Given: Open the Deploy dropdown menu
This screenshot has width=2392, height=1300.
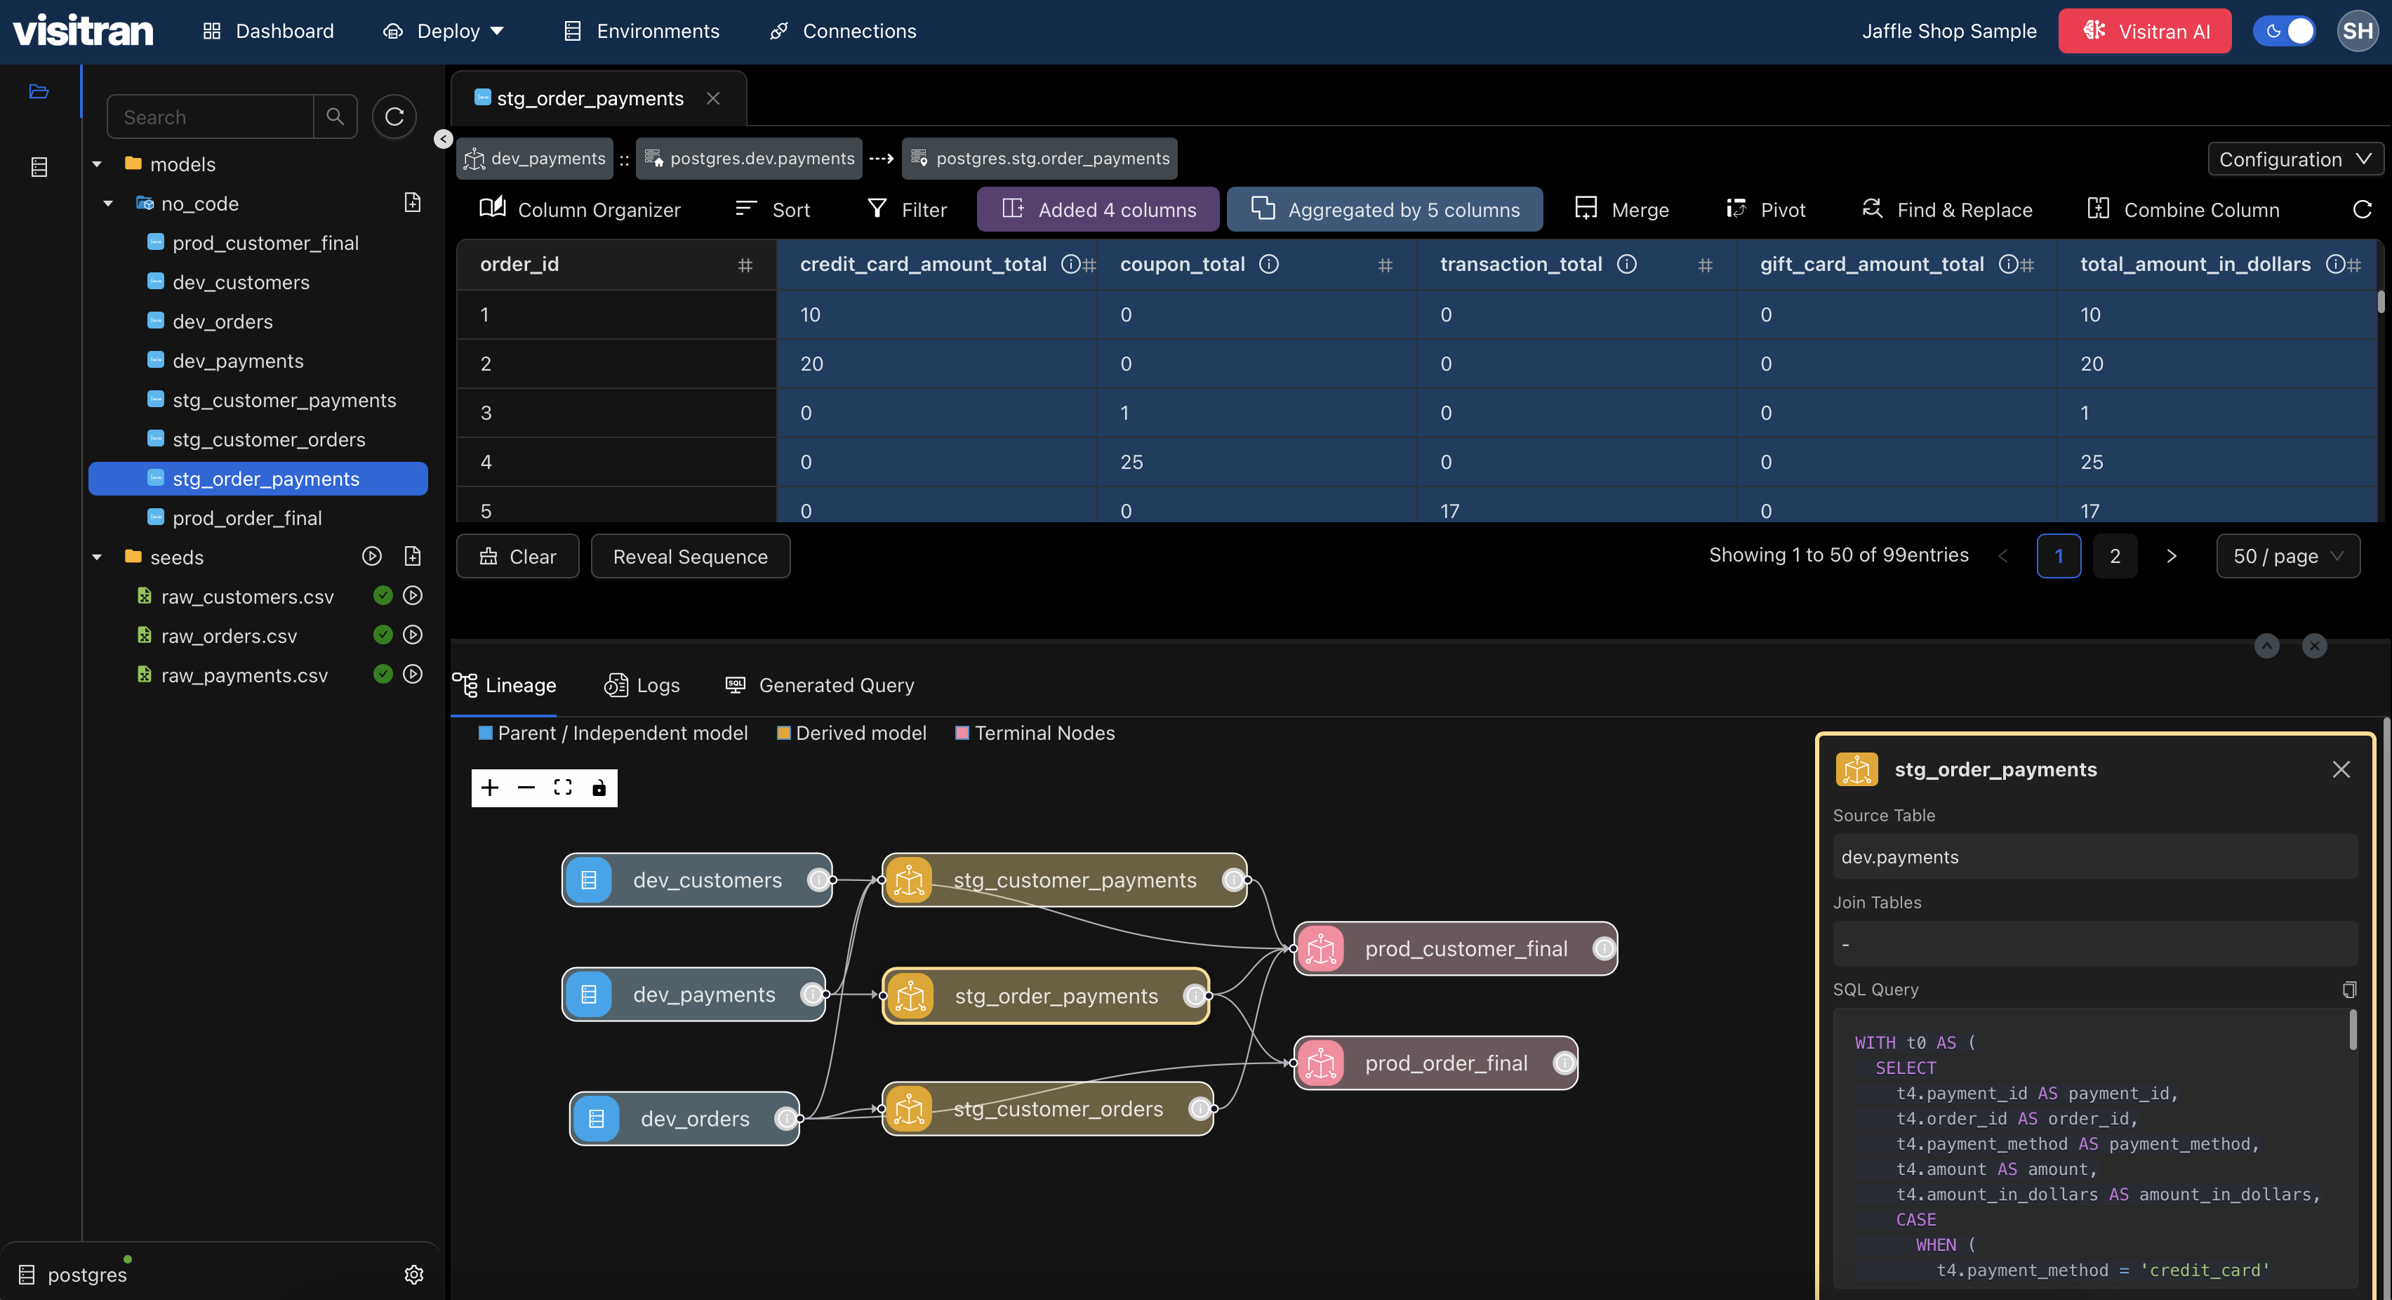Looking at the screenshot, I should pos(444,31).
